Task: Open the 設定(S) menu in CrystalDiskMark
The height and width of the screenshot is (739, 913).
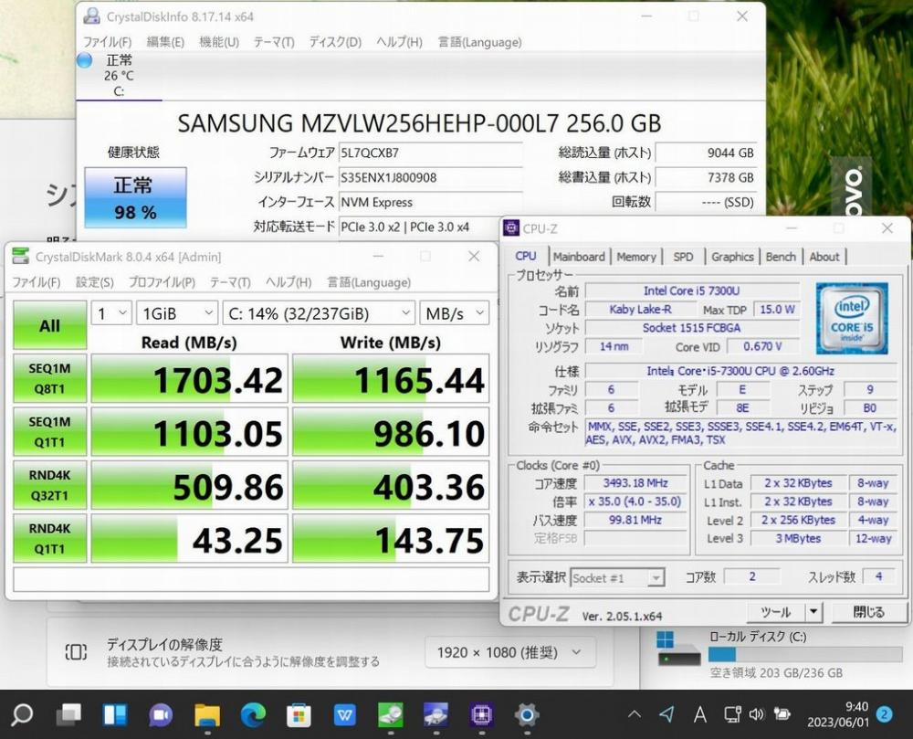Action: (x=94, y=282)
